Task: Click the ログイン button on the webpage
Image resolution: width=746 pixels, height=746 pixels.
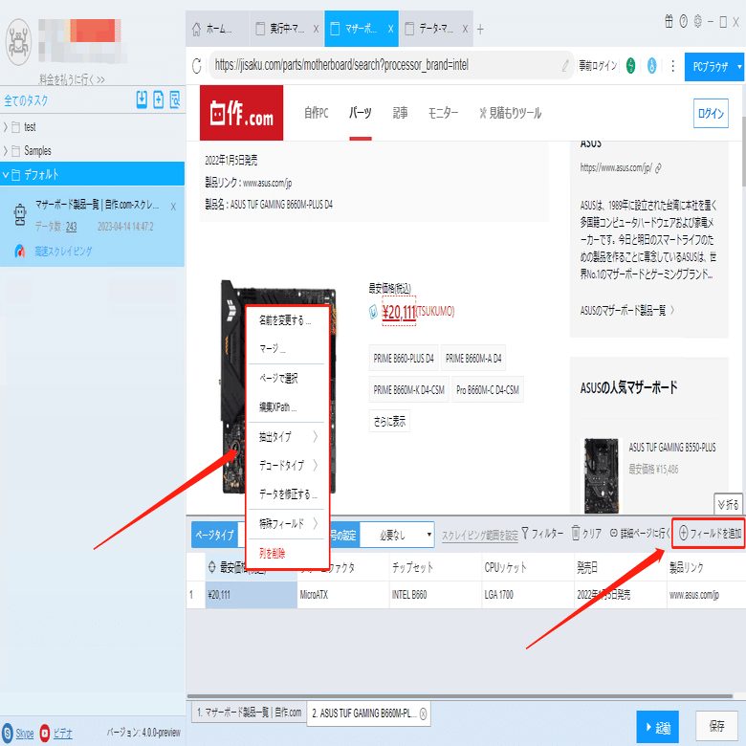Action: point(711,113)
